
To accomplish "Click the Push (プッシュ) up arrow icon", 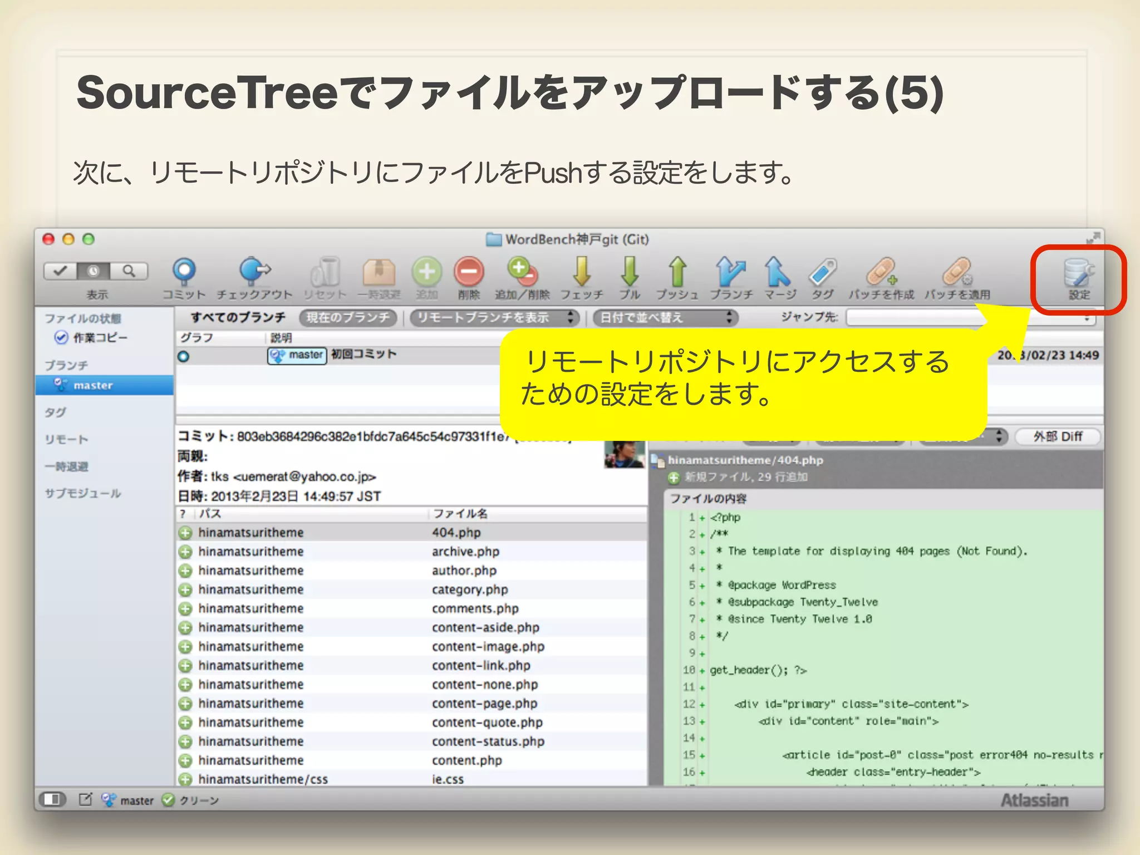I will point(677,272).
